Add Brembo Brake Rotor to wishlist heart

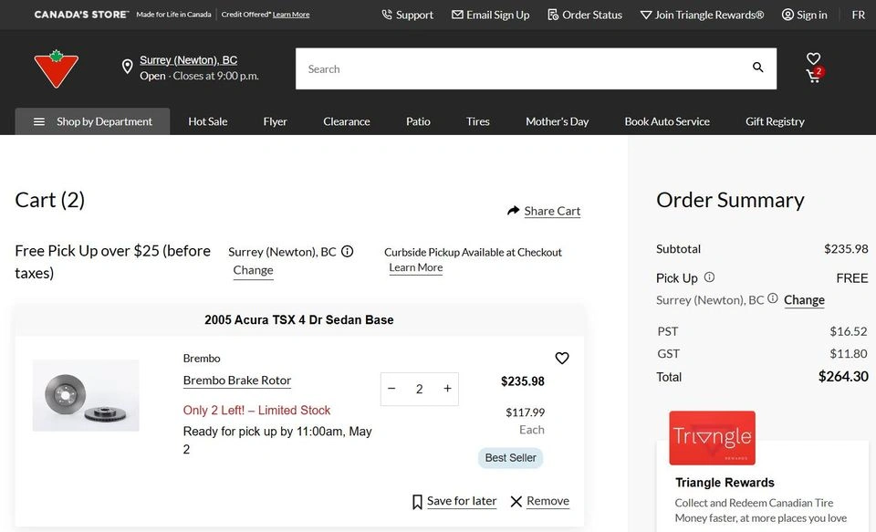pyautogui.click(x=562, y=359)
